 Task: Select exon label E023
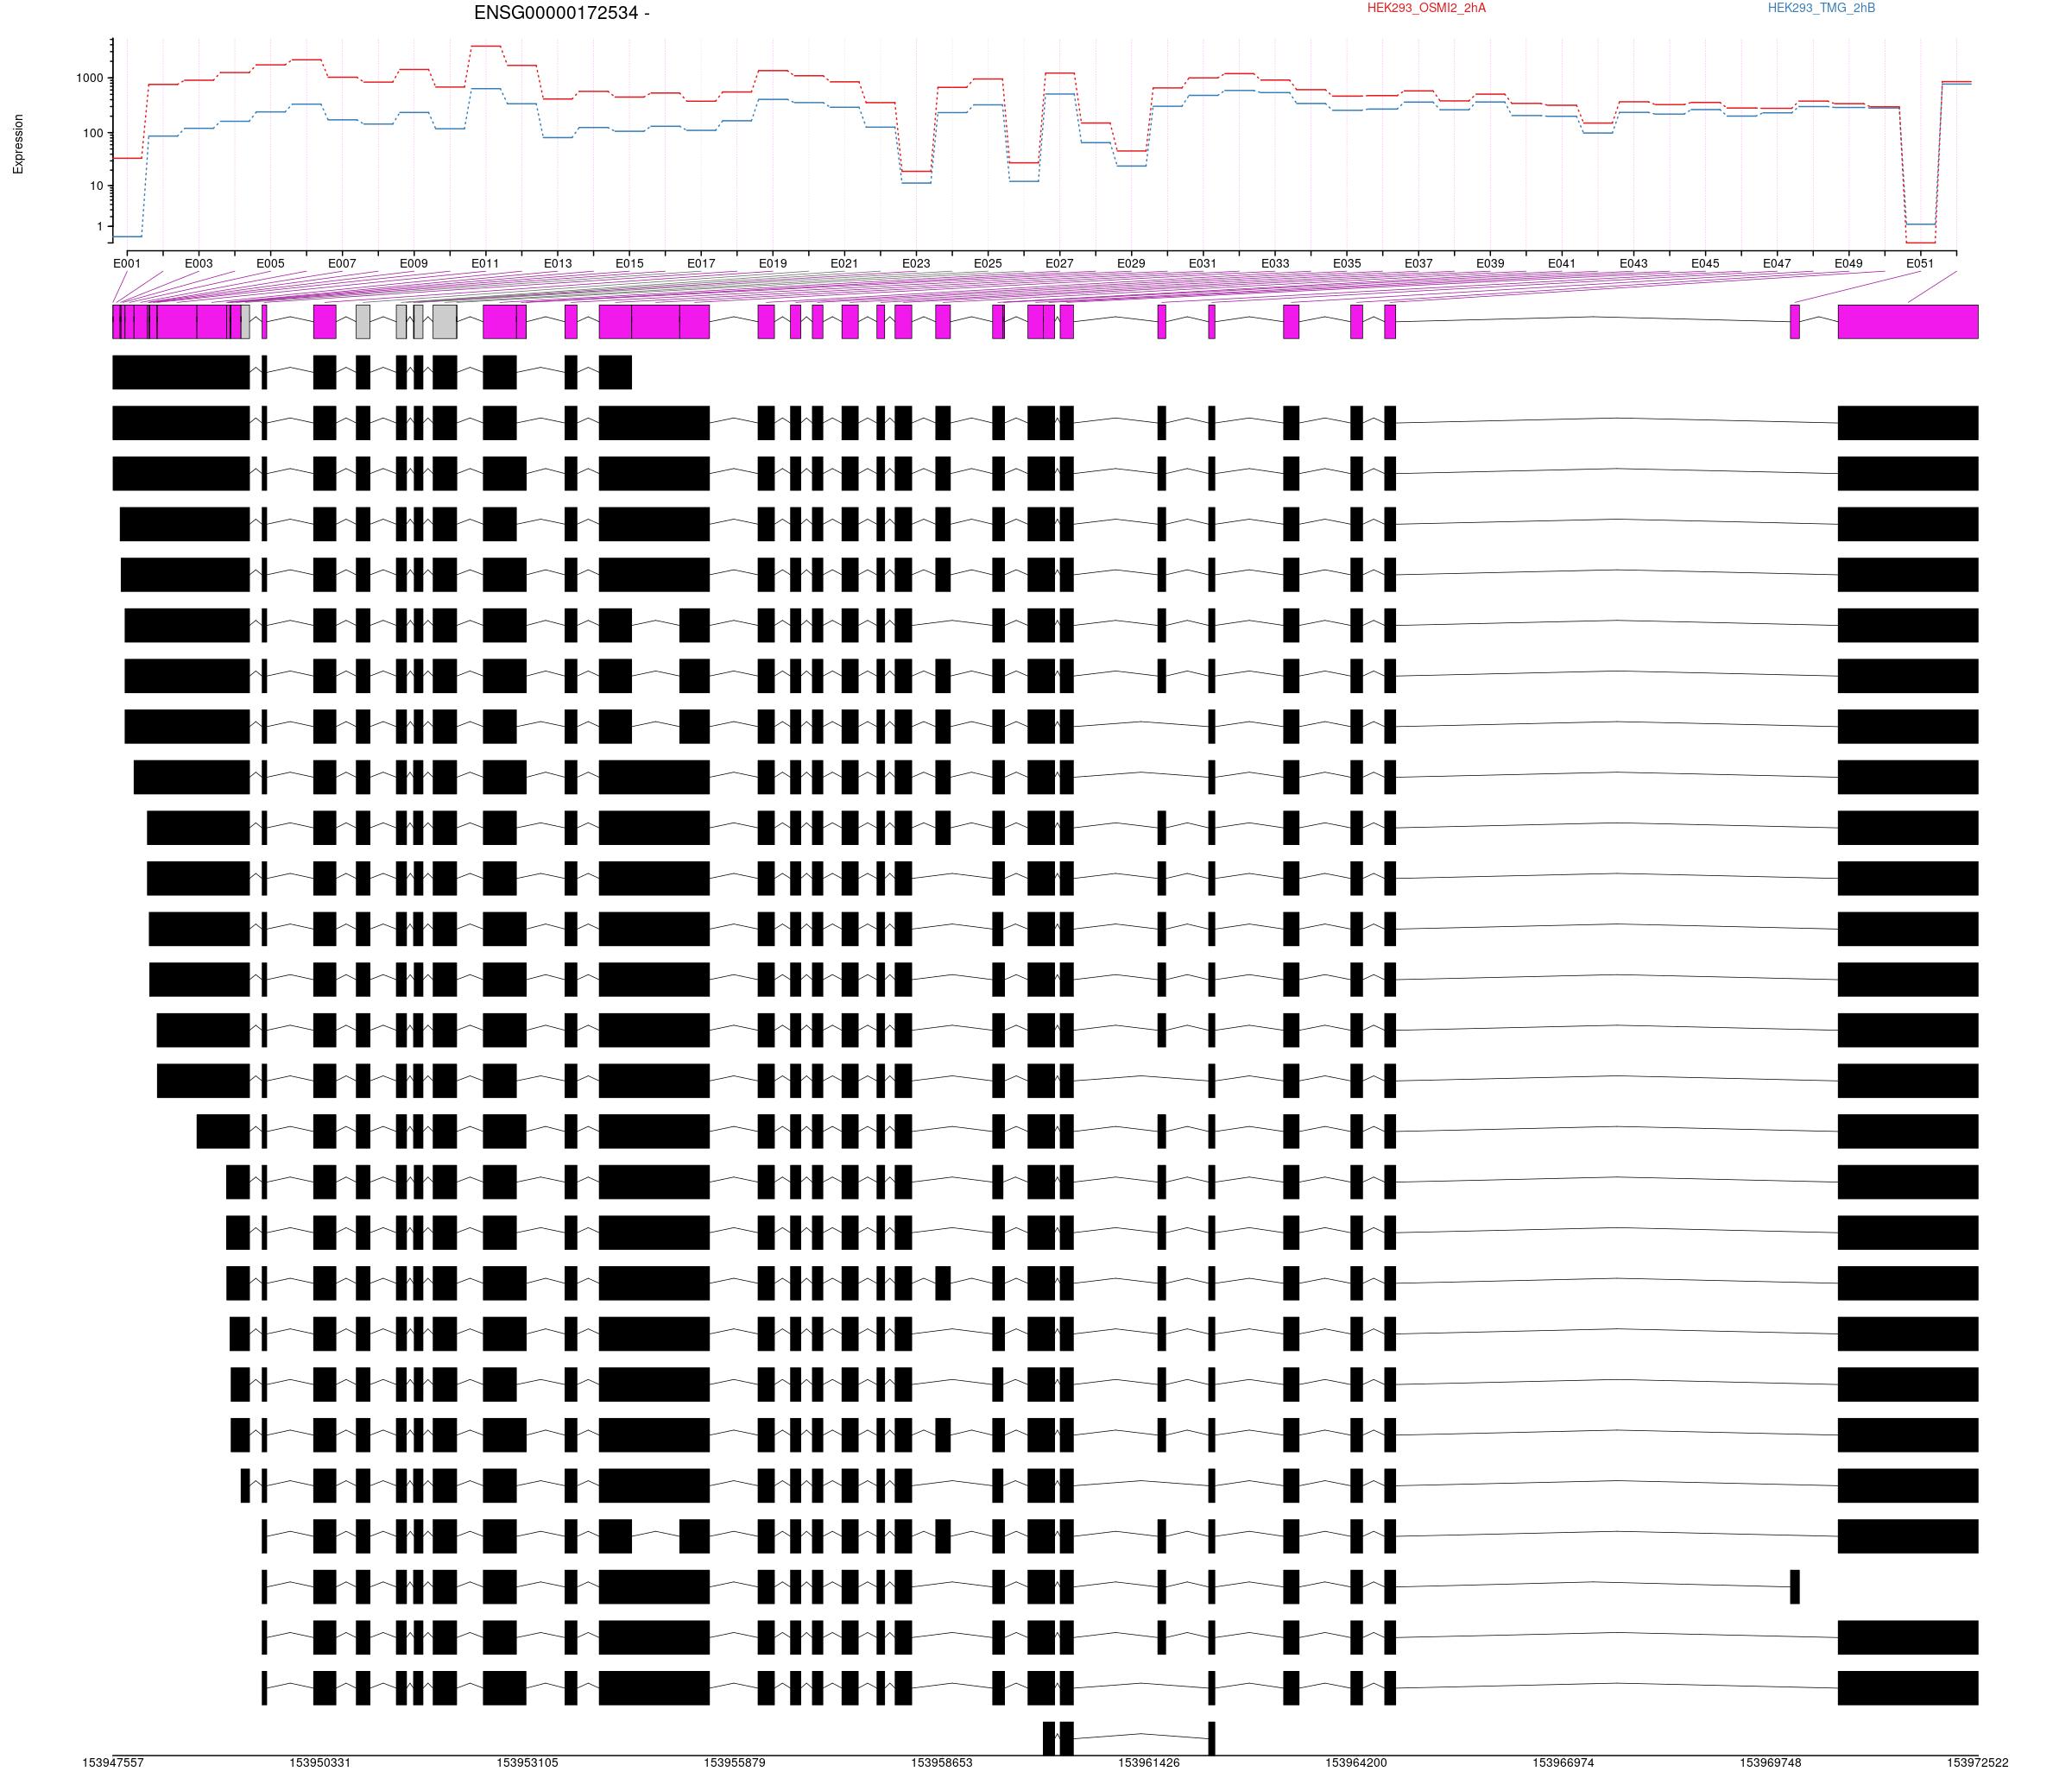pyautogui.click(x=916, y=264)
